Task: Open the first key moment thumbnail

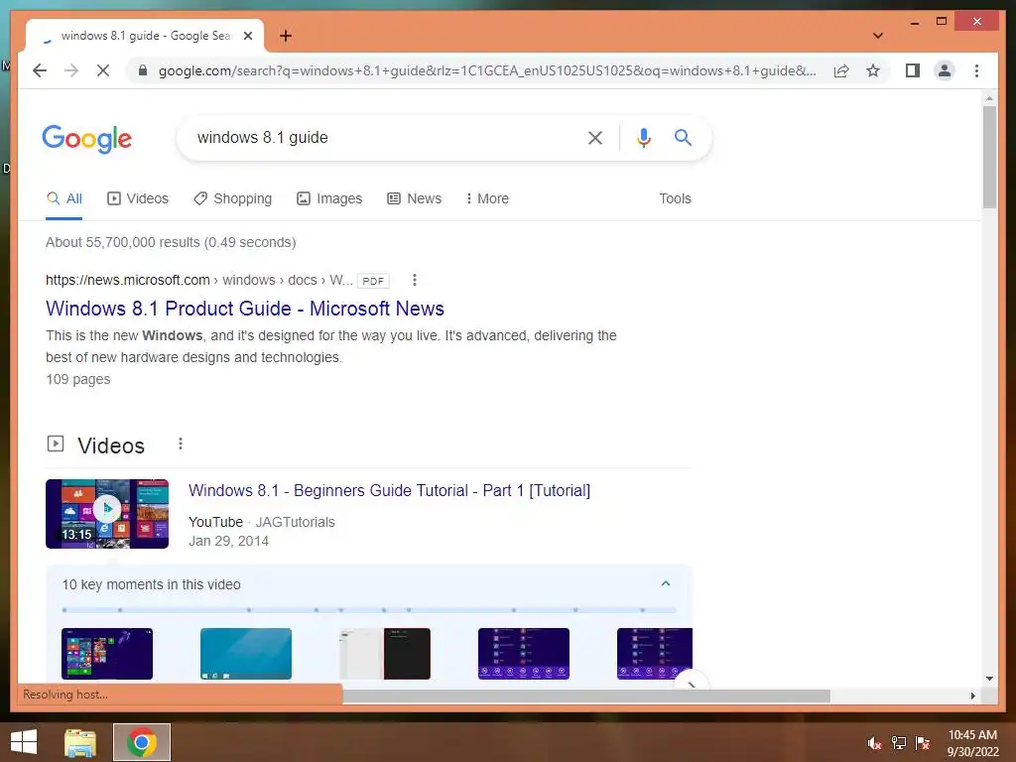Action: pos(107,654)
